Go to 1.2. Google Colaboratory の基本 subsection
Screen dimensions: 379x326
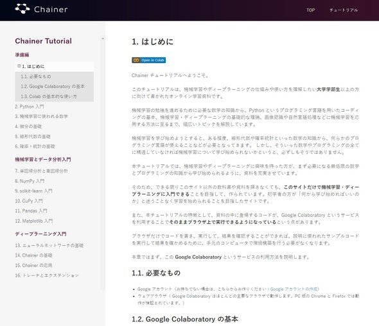tap(53, 87)
